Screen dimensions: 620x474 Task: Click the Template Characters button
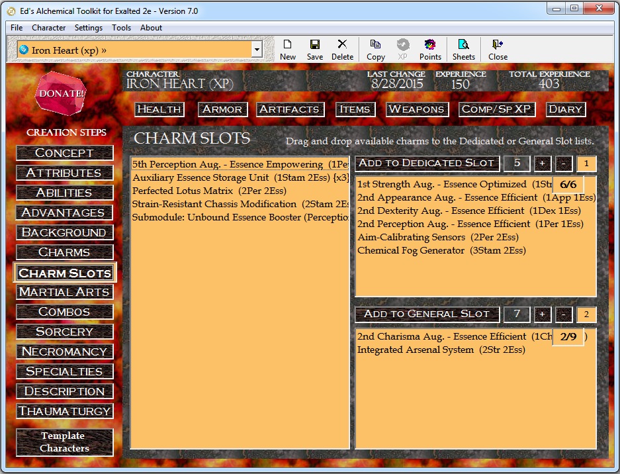click(x=64, y=442)
